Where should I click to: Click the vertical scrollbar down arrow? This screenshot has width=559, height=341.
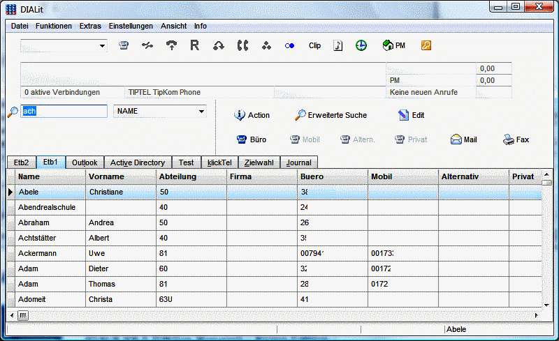(x=546, y=305)
